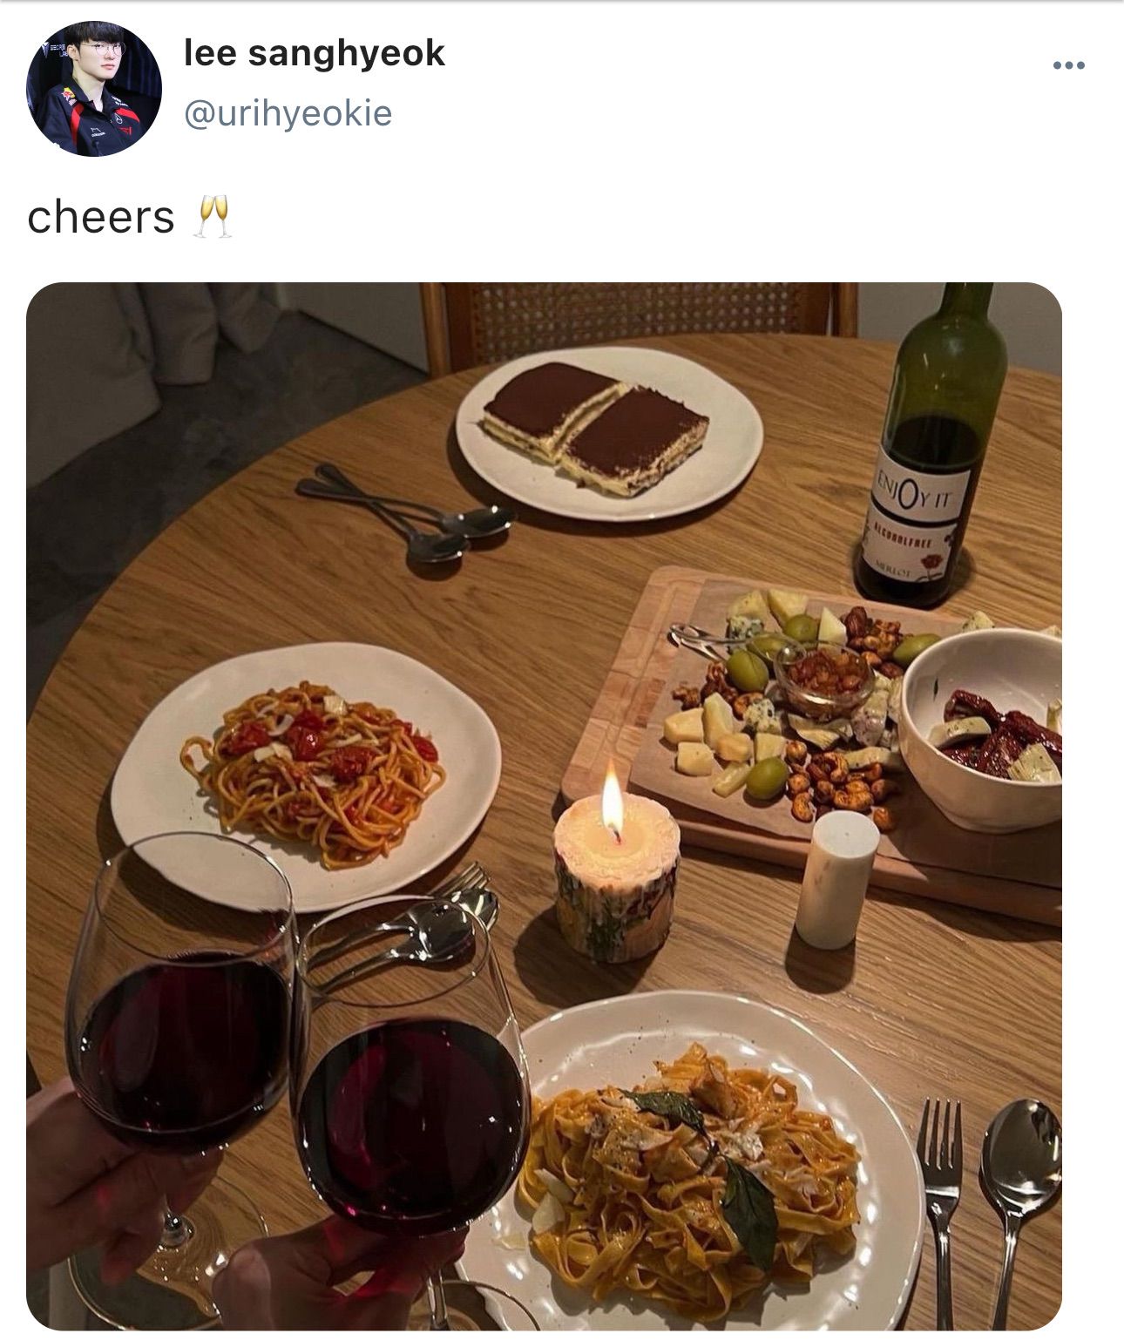
Task: Open the lee sanghyeok display name link
Action: pos(314,54)
